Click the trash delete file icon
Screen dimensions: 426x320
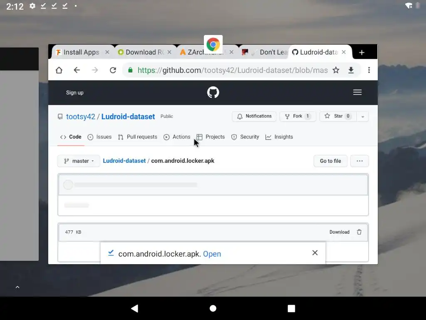pyautogui.click(x=359, y=232)
